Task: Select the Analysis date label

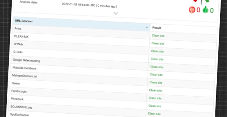Action: [29, 2]
